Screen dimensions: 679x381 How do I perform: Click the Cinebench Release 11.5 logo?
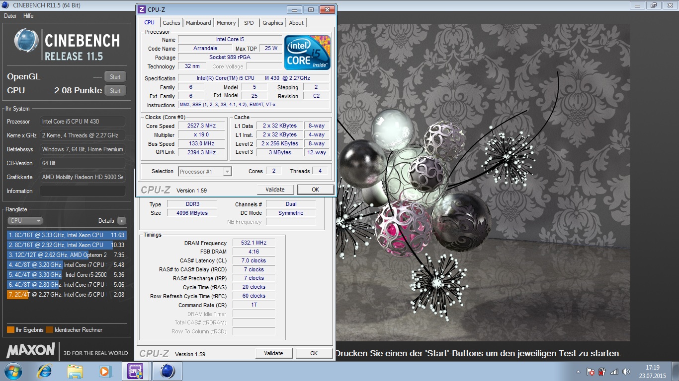[67, 45]
